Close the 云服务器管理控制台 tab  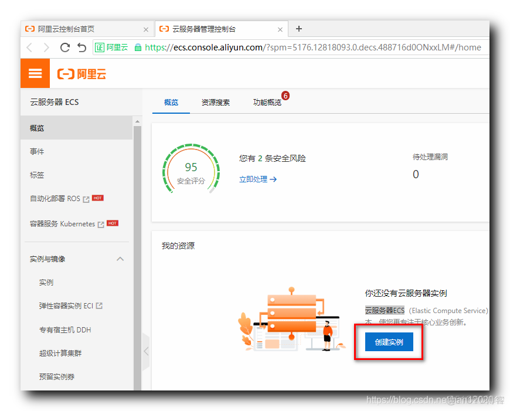click(x=280, y=30)
